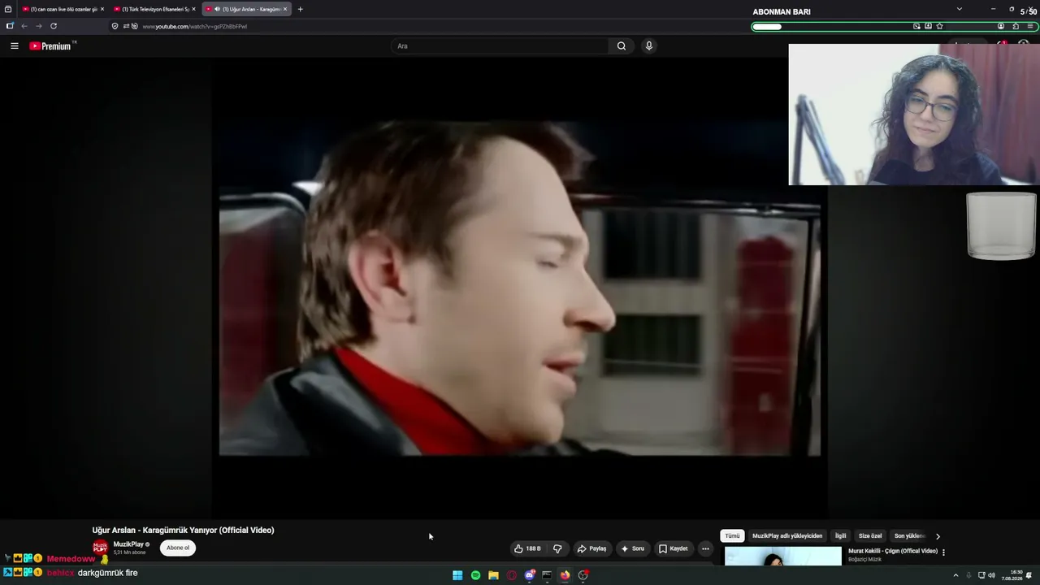Start voice search with the microphone

pyautogui.click(x=648, y=46)
